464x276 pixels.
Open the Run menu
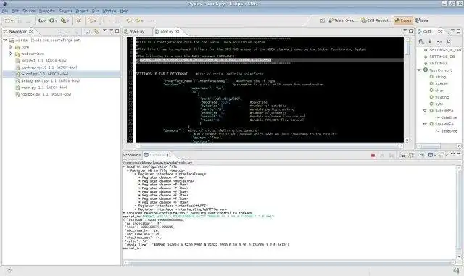pos(95,11)
